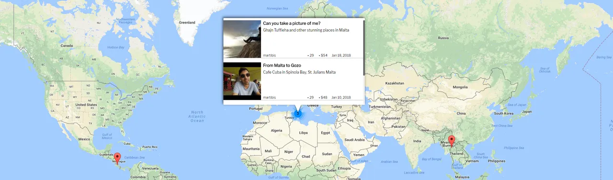Click the 'Mauritania' map label
This screenshot has width=613, height=180.
click(x=250, y=149)
